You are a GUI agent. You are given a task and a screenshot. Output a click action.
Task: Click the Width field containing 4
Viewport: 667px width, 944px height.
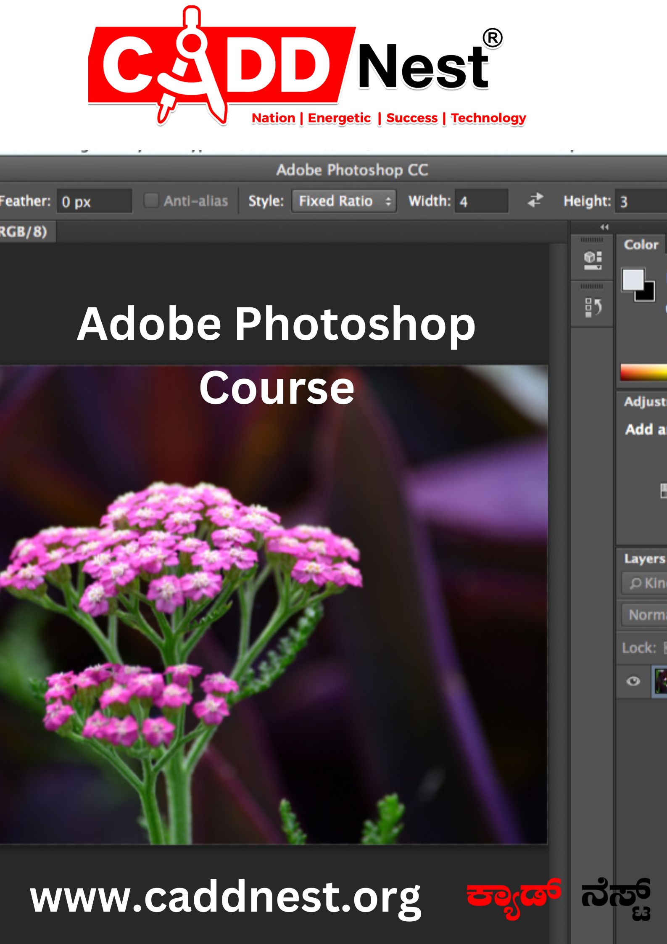coord(481,201)
